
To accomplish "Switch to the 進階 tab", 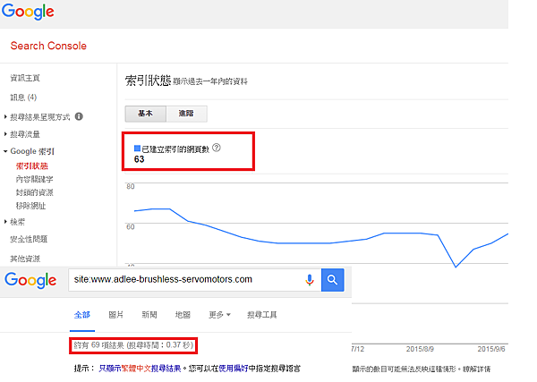I will click(x=187, y=114).
